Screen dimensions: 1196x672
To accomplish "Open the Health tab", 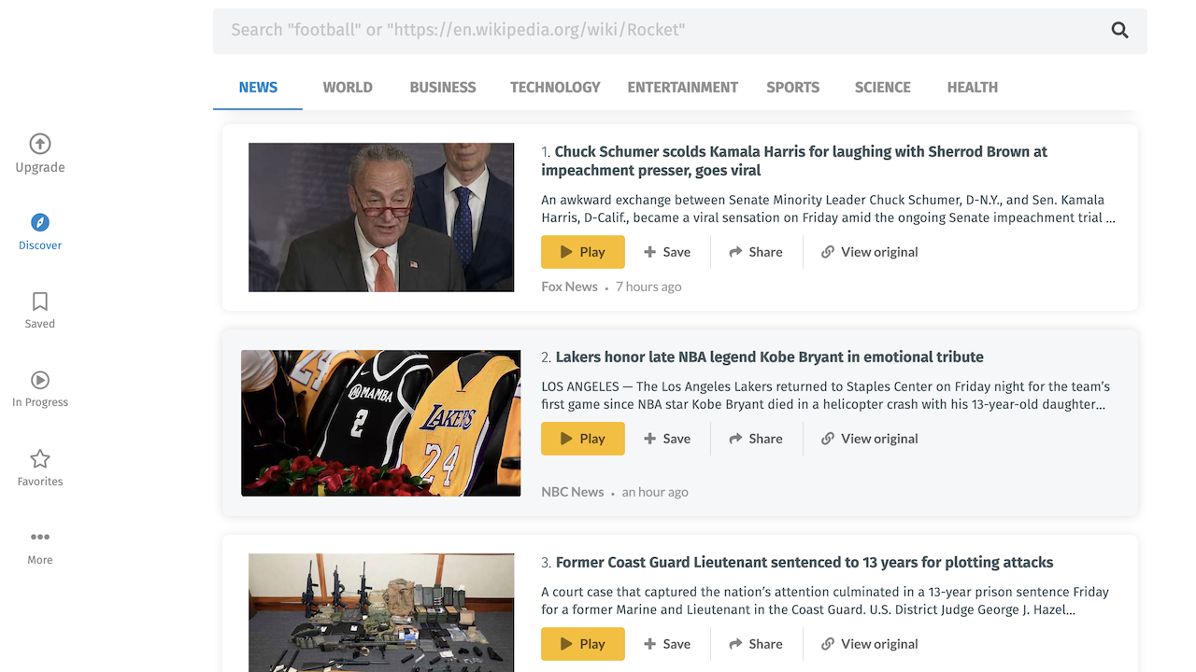I will coord(973,87).
